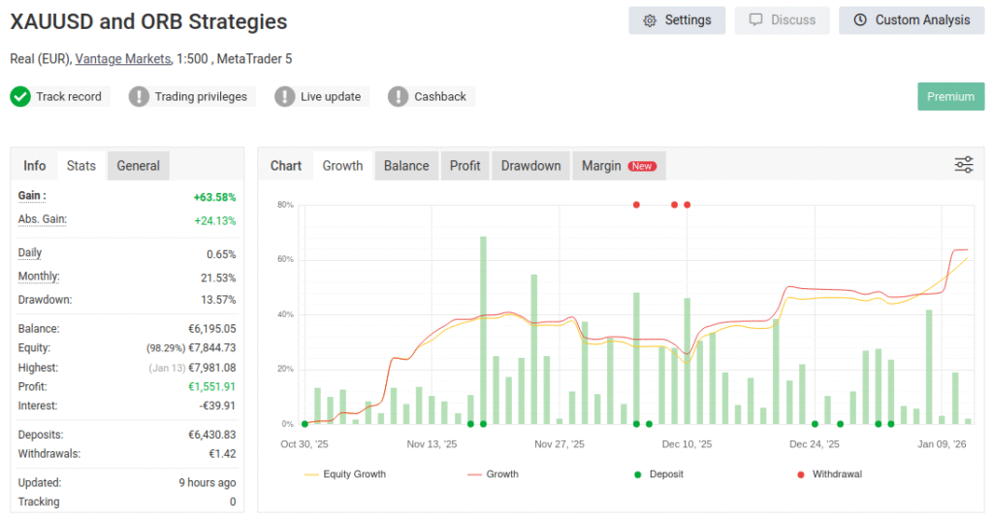Viewport: 993px width, 521px height.
Task: Click the chart filter sliders icon
Action: tap(963, 165)
